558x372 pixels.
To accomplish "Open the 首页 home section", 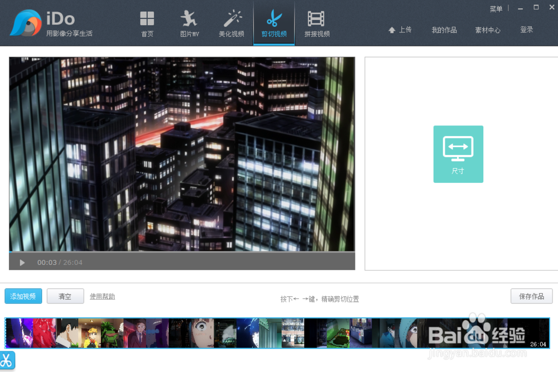I will (147, 24).
